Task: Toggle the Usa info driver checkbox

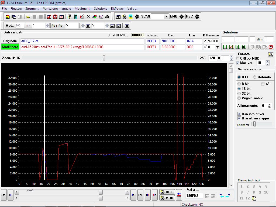Action: pyautogui.click(x=239, y=114)
